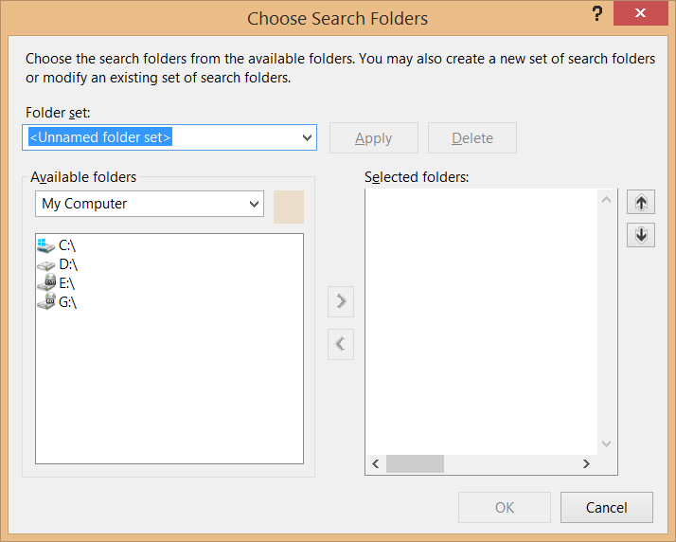Screen dimensions: 676x542
Task: Click the Cancel button
Action: pyautogui.click(x=607, y=508)
